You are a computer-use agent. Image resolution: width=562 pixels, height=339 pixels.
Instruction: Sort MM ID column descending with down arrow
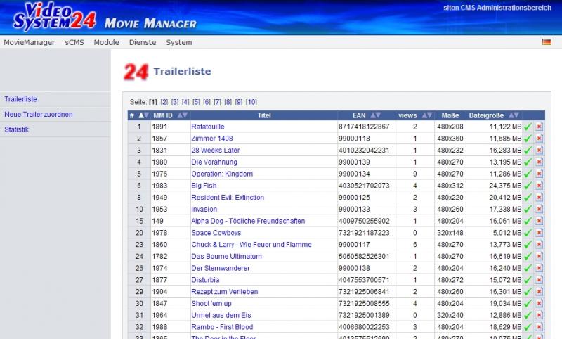[185, 115]
